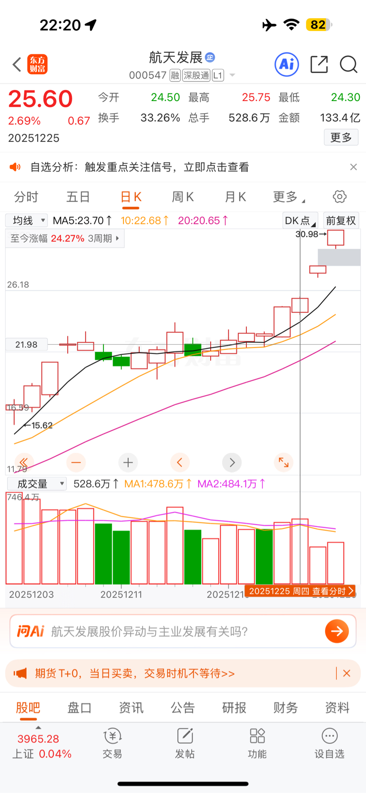366x793 pixels.
Task: Switch to the 五日 chart tab
Action: click(78, 197)
